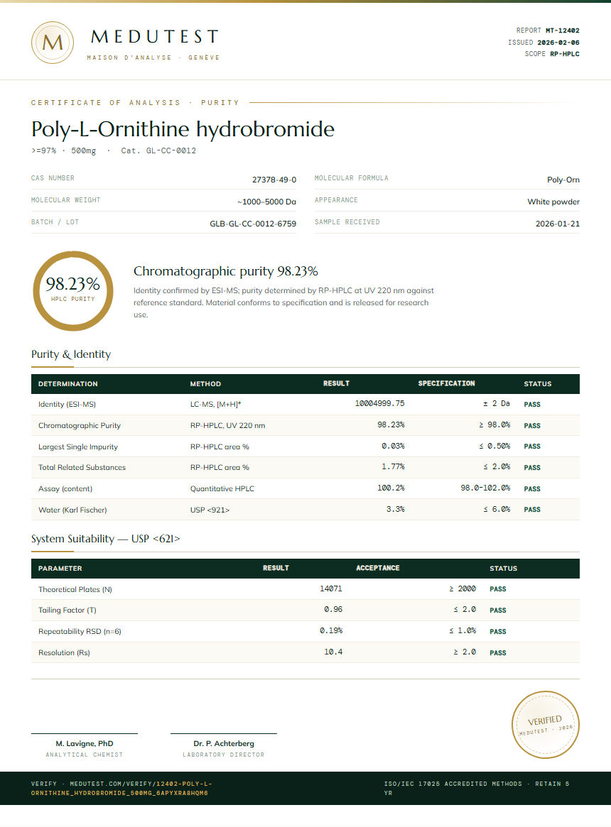Click the Identity (ESI-MS) row label
Image resolution: width=611 pixels, height=827 pixels.
67,405
